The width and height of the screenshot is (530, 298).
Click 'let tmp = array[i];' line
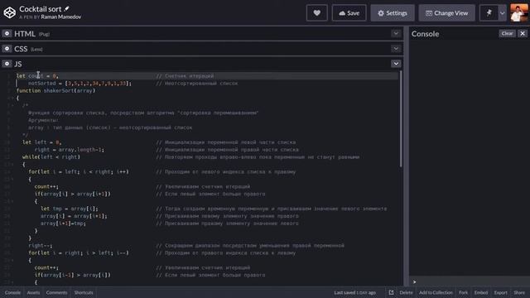[x=70, y=209]
